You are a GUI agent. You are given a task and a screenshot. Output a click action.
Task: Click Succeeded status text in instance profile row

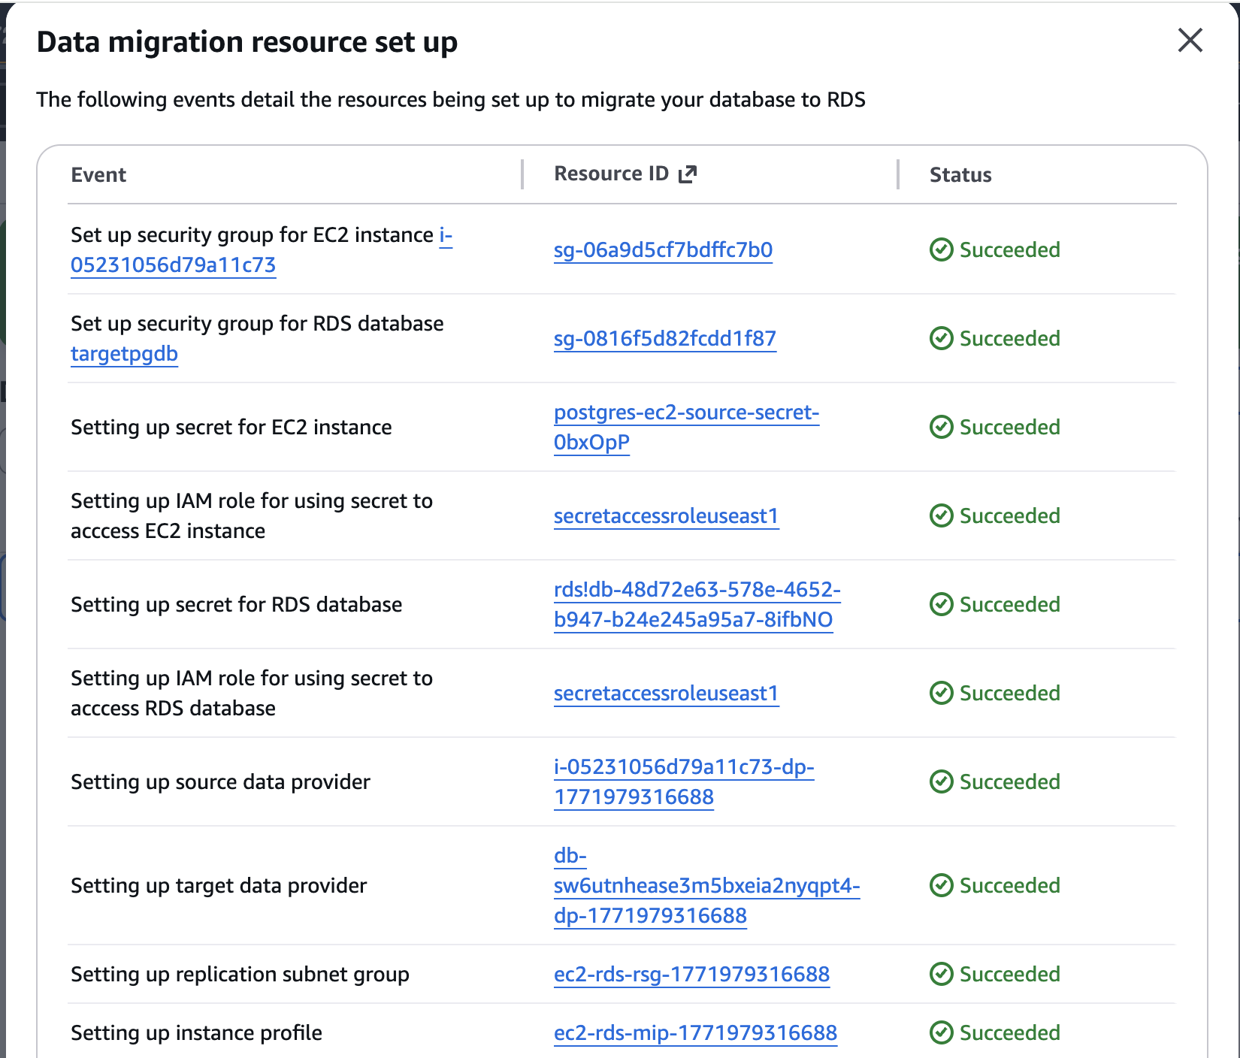pos(1010,1033)
